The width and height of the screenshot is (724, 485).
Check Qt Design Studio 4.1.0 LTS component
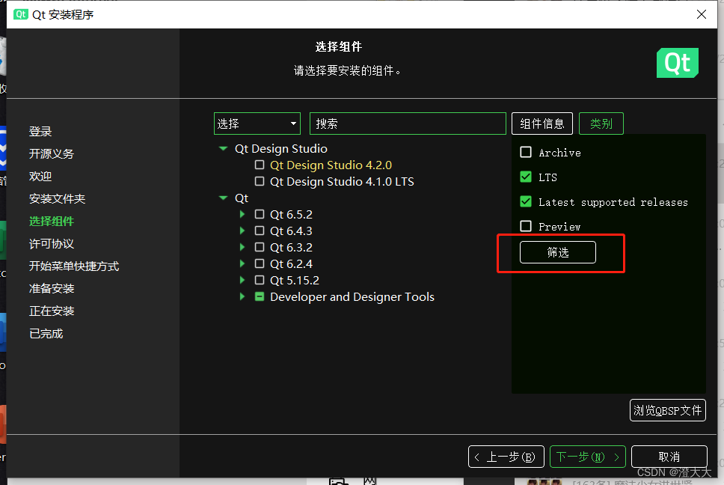point(260,181)
